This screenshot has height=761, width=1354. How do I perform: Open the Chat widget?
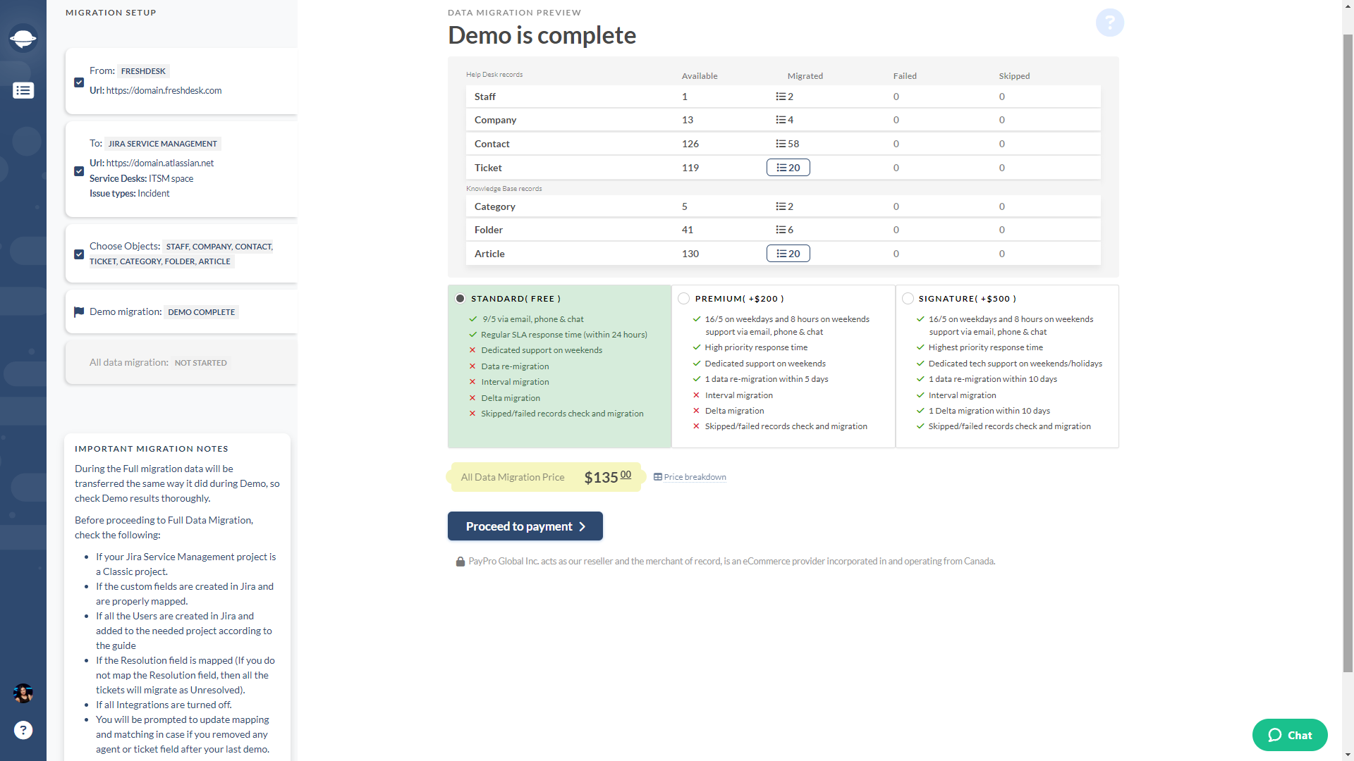tap(1290, 735)
